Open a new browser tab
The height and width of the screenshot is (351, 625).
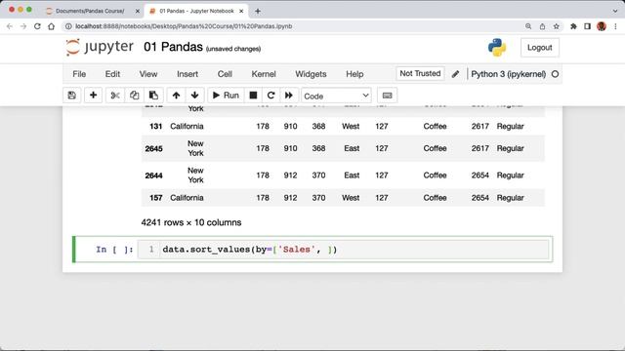pyautogui.click(x=258, y=11)
